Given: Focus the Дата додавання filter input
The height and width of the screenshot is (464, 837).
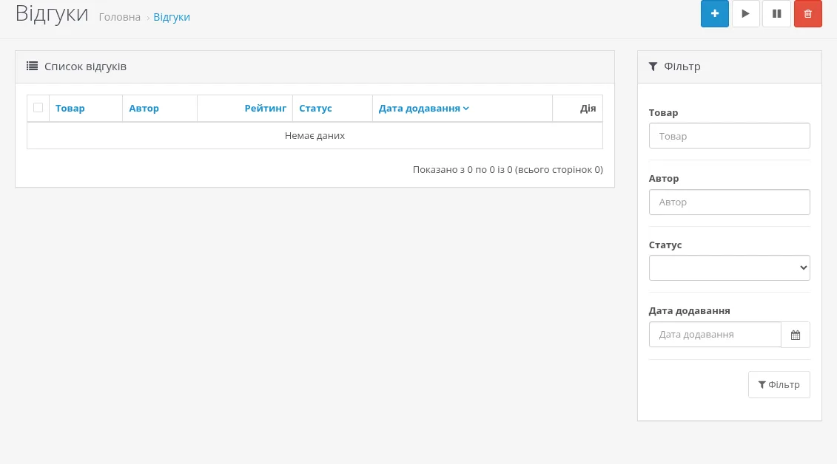Looking at the screenshot, I should tap(715, 335).
